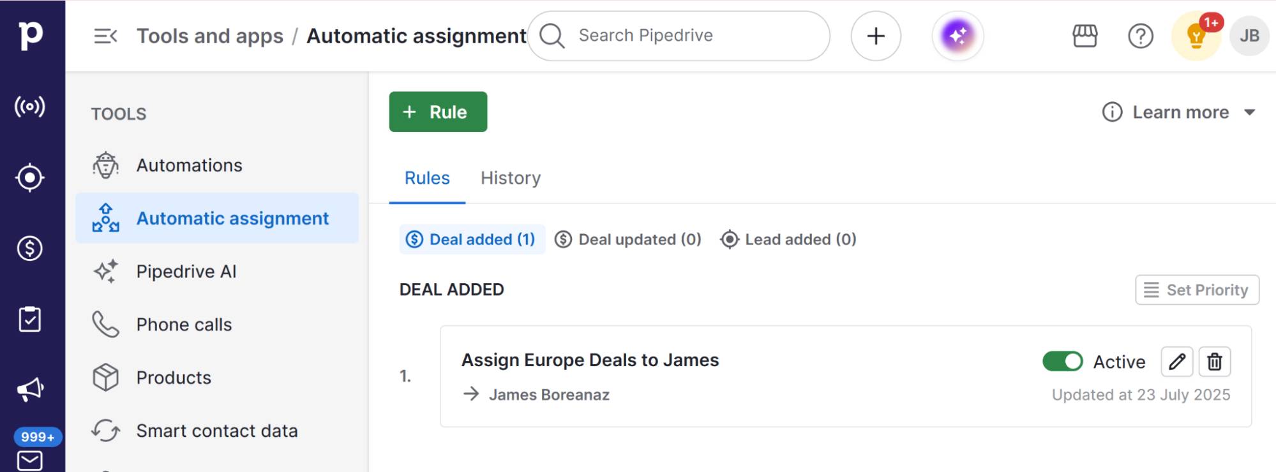Click Updated at 23 July 2025 text
This screenshot has height=472, width=1276.
tap(1141, 395)
